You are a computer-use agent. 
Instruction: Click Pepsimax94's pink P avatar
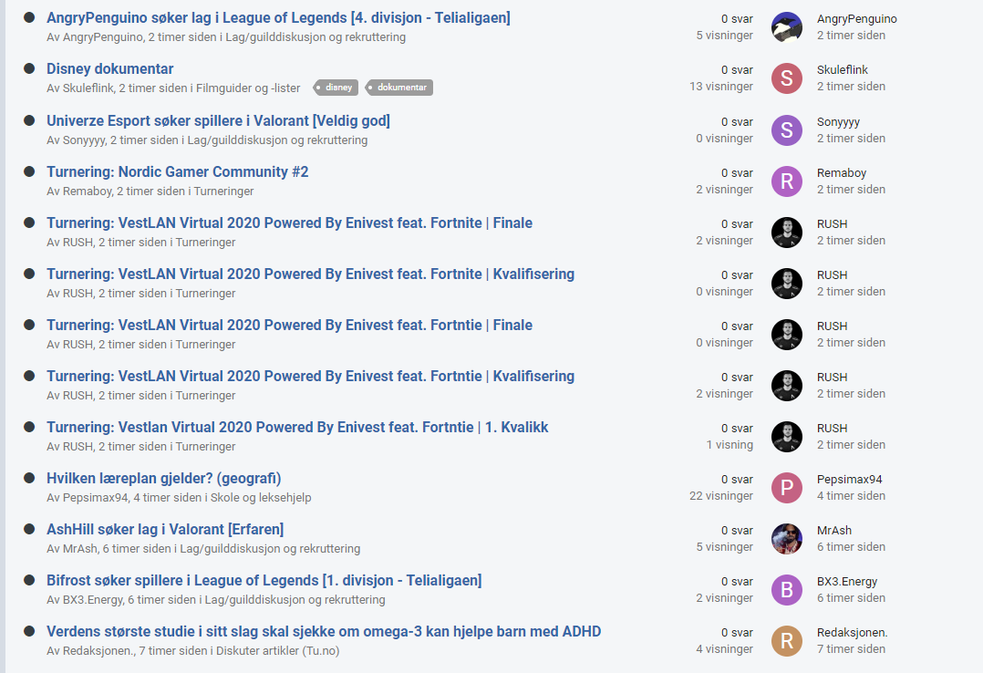point(787,487)
